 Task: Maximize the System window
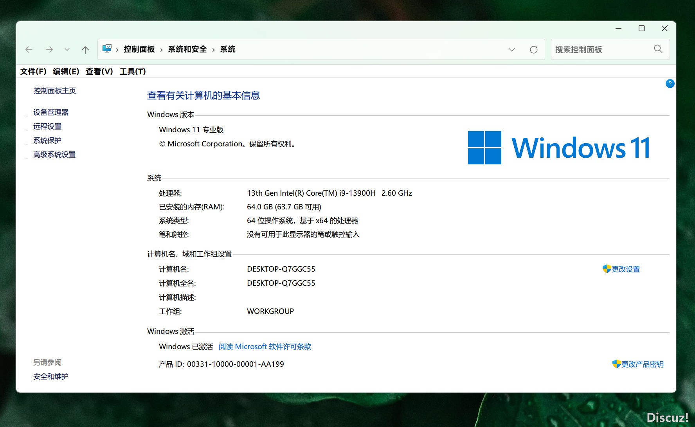[641, 28]
